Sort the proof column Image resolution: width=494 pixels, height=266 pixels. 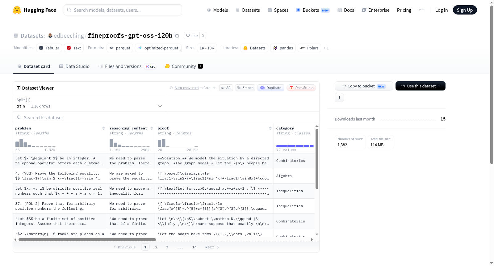[270, 128]
